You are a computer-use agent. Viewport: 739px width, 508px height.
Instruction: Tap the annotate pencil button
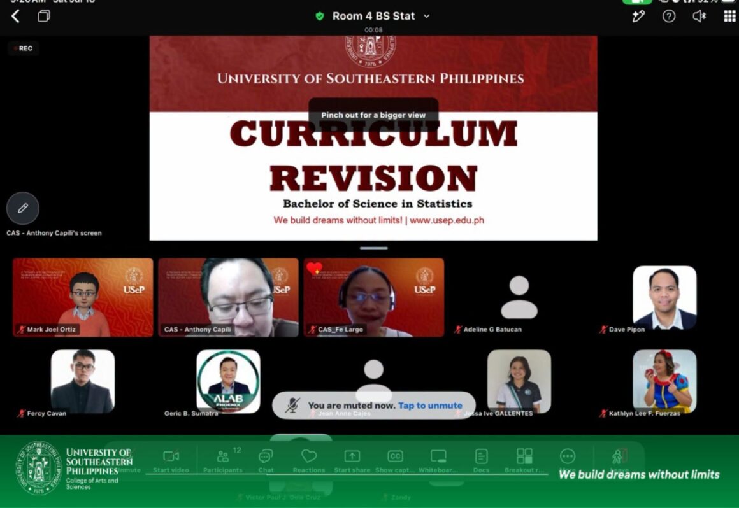[23, 208]
